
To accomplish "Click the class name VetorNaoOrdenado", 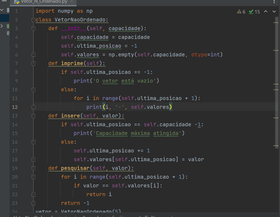I will 80,20.
